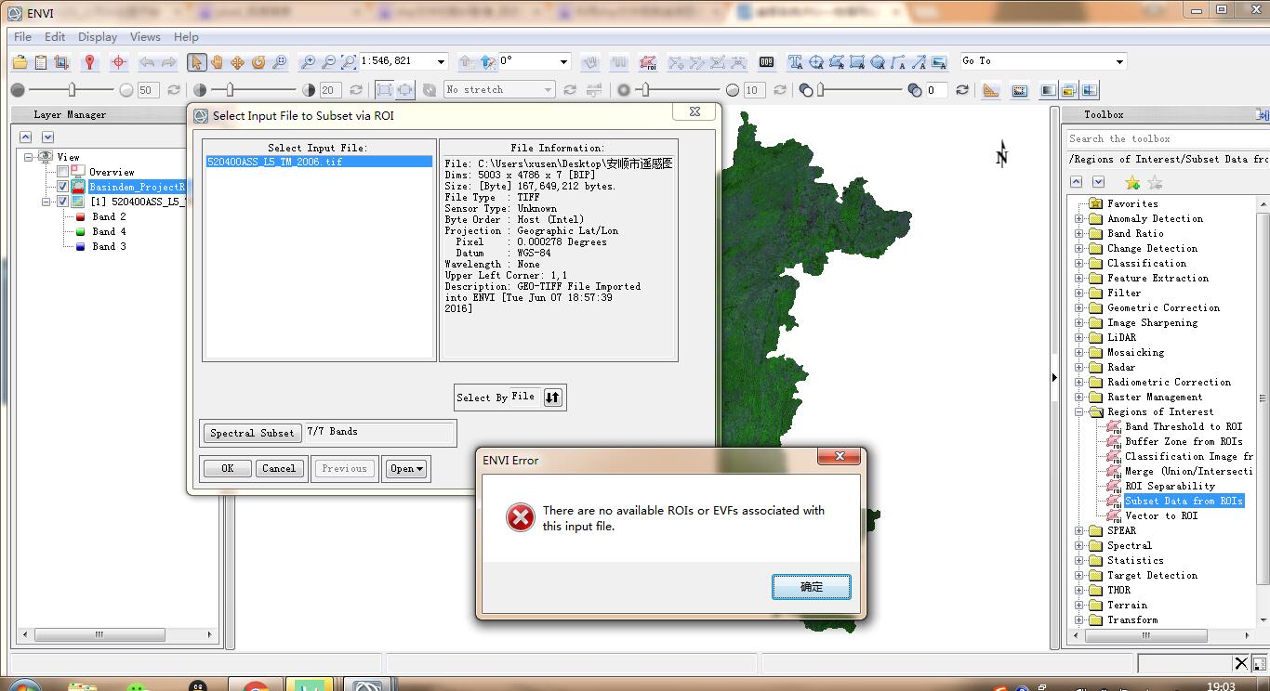The image size is (1270, 691).
Task: Open the Edit menu
Action: pos(55,37)
